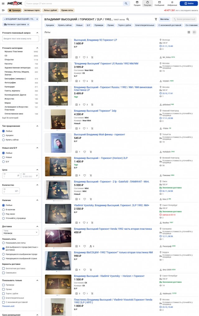Select the Аукцион chip above the lots

pos(50,25)
